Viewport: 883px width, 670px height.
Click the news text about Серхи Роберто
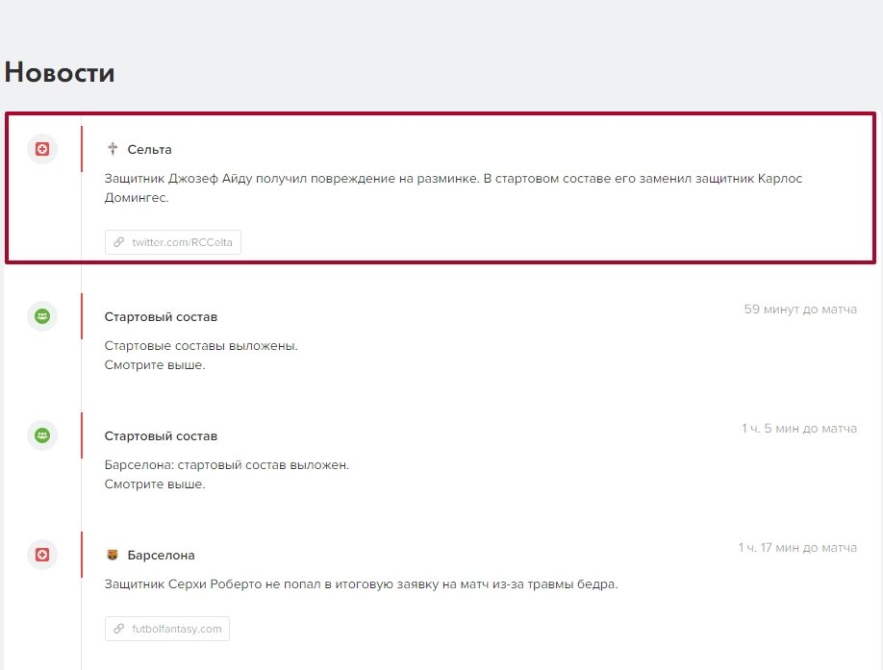[x=361, y=583]
